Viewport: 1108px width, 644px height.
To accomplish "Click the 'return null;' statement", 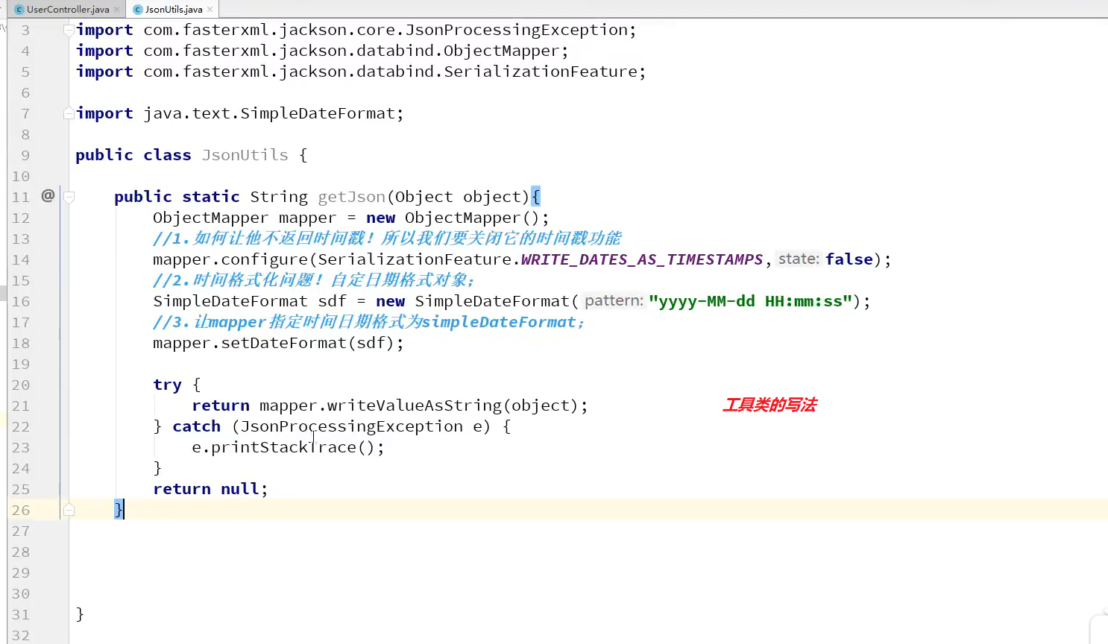I will point(210,489).
